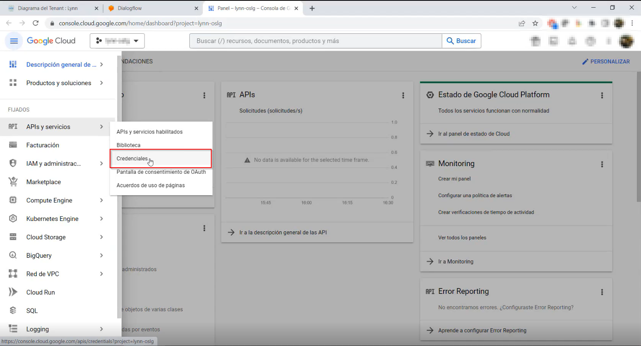Open Aprende a configurar Error Reporting
The image size is (641, 346).
pos(482,330)
